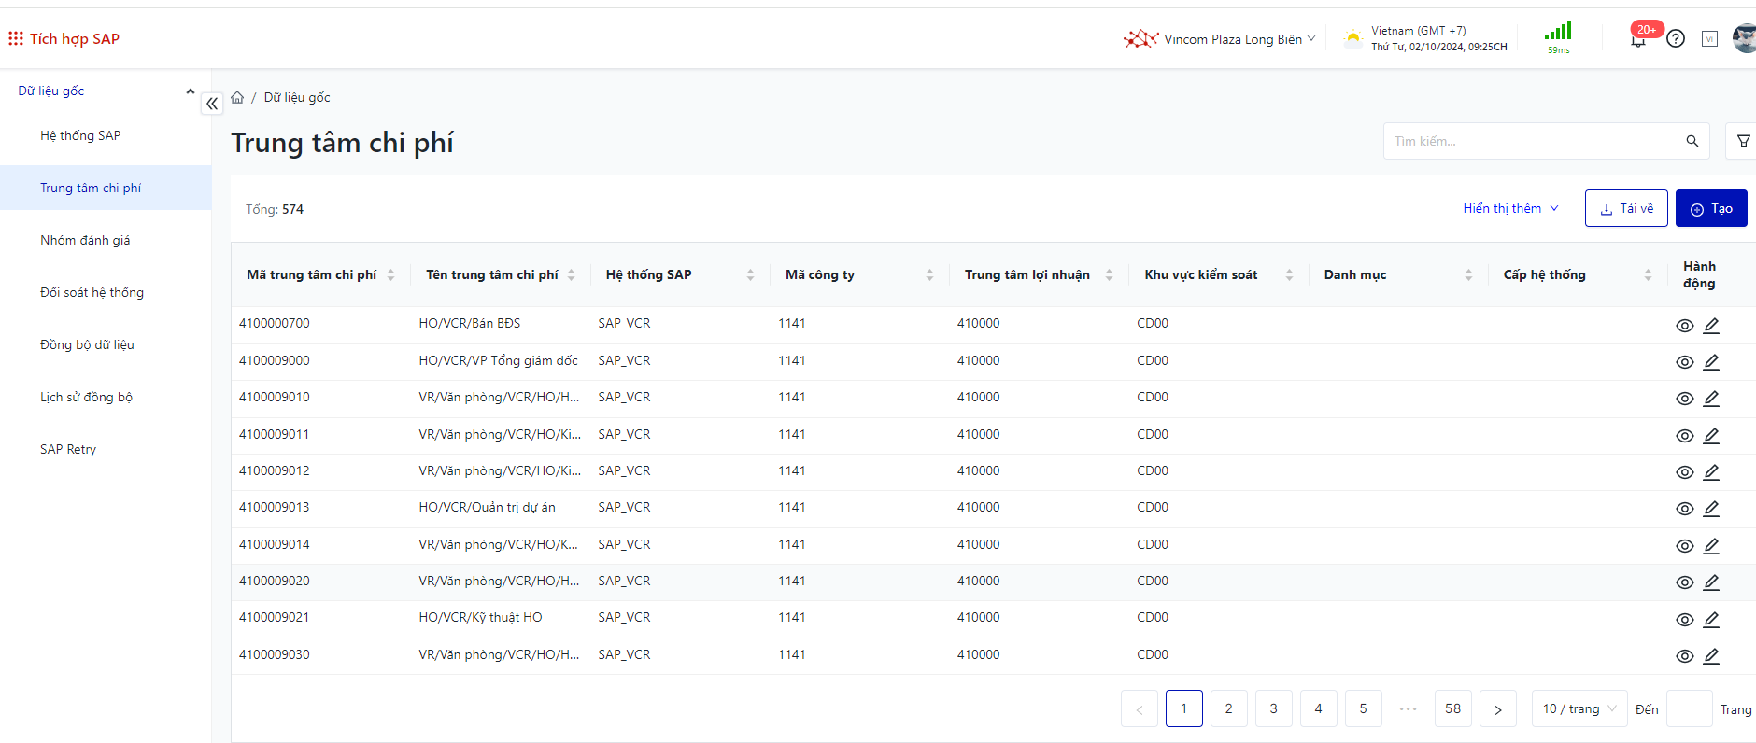This screenshot has width=1756, height=743.
Task: View details of row 4100009030
Action: point(1684,656)
